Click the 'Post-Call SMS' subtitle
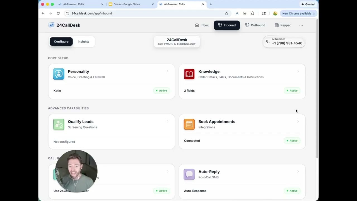 point(209,177)
